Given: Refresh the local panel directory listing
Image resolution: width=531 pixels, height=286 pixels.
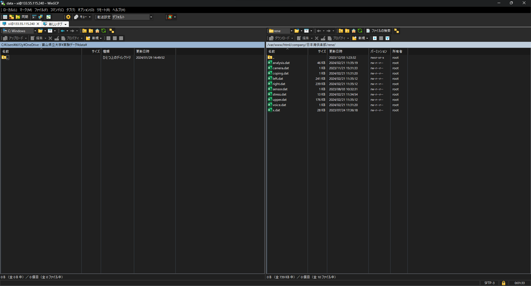Looking at the screenshot, I should point(104,31).
